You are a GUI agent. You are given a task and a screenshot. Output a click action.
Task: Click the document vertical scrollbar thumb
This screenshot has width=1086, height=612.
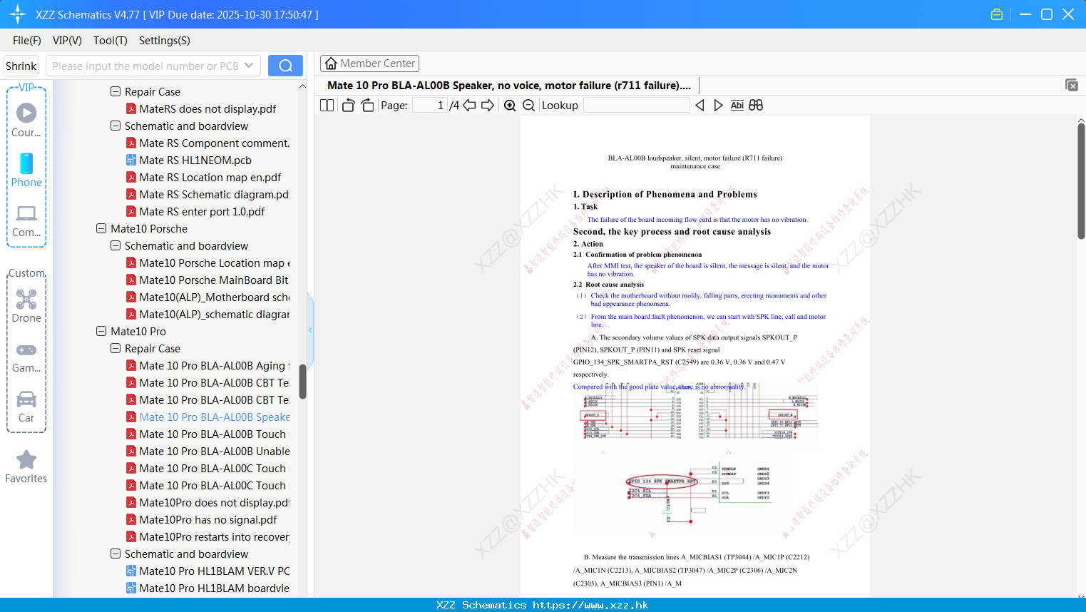click(1081, 181)
